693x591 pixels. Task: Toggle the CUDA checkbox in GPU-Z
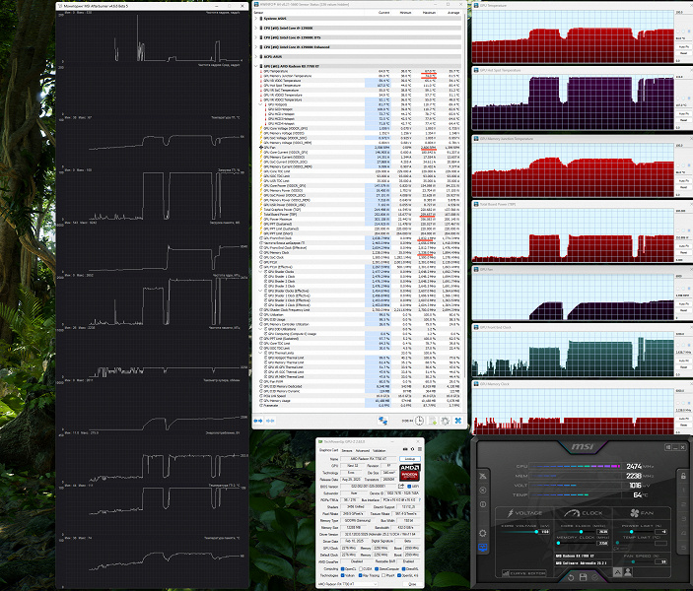click(x=361, y=569)
